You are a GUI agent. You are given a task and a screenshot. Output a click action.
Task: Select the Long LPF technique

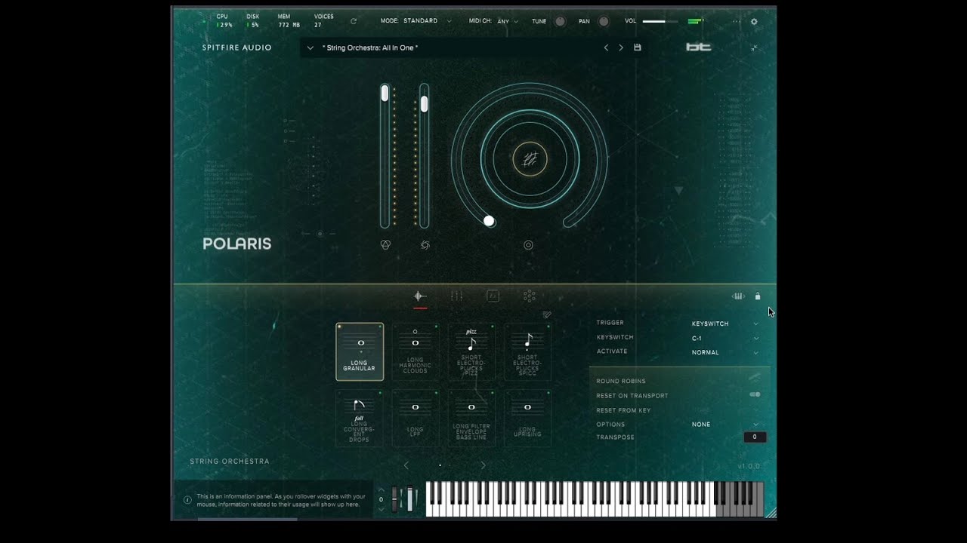(416, 419)
